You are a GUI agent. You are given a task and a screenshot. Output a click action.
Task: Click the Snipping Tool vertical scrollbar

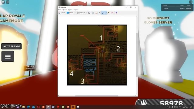(137, 55)
